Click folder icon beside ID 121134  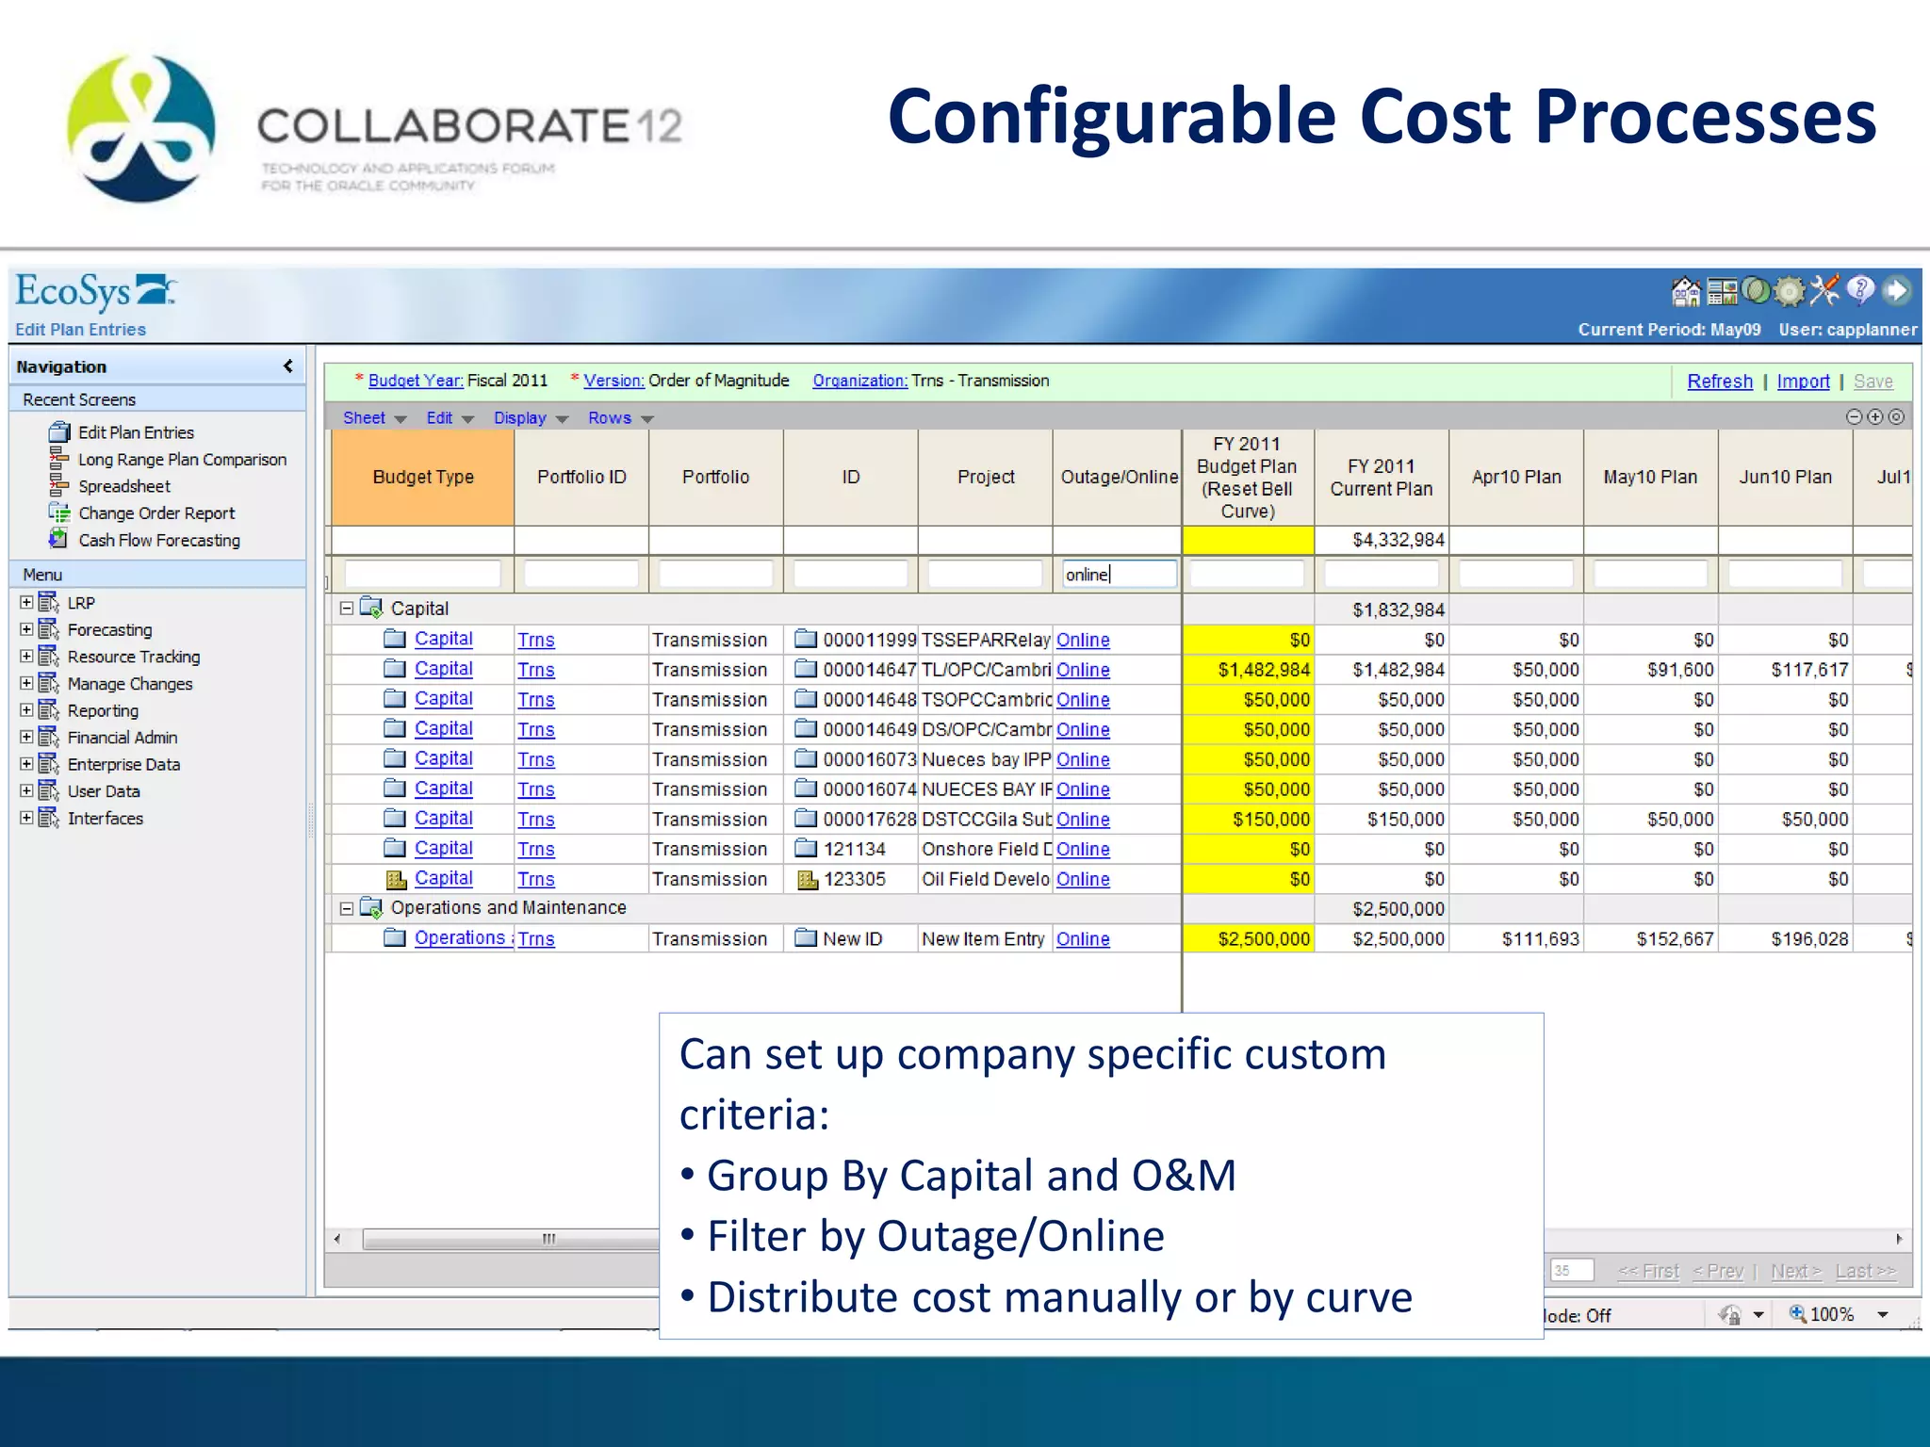[x=806, y=848]
